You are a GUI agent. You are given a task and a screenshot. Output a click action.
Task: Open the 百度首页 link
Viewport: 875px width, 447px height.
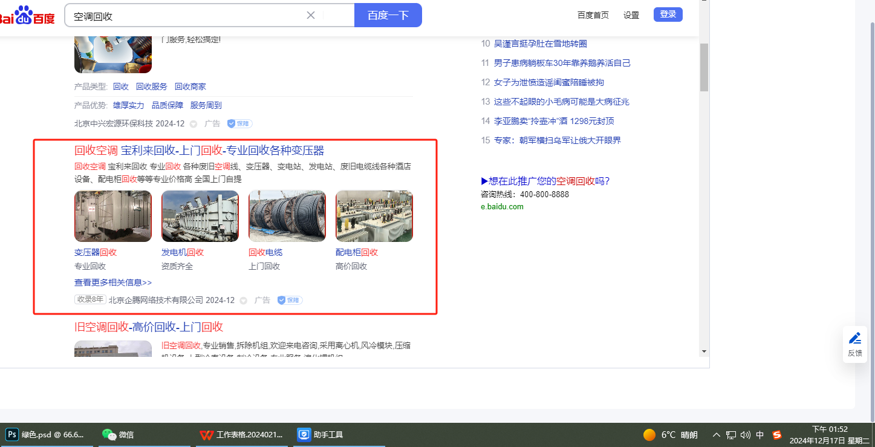pos(593,15)
